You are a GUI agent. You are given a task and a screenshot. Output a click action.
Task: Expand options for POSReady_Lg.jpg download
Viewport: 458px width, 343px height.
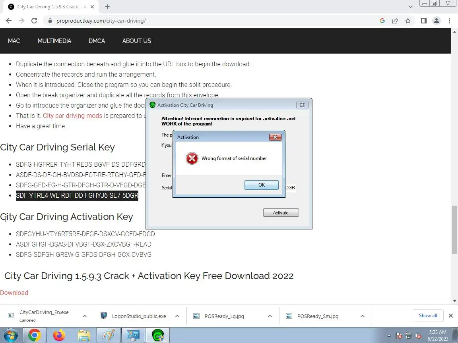pyautogui.click(x=270, y=316)
